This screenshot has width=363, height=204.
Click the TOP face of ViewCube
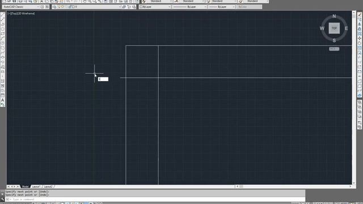[334, 28]
